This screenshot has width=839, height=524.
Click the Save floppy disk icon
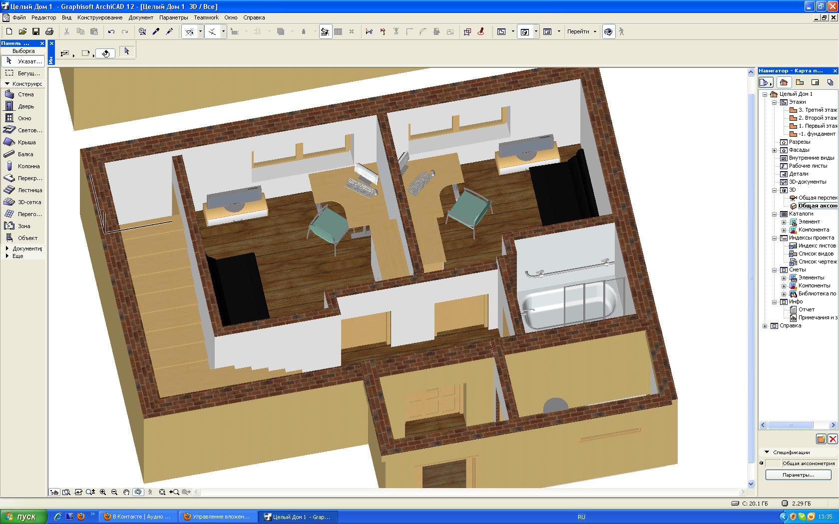point(36,31)
